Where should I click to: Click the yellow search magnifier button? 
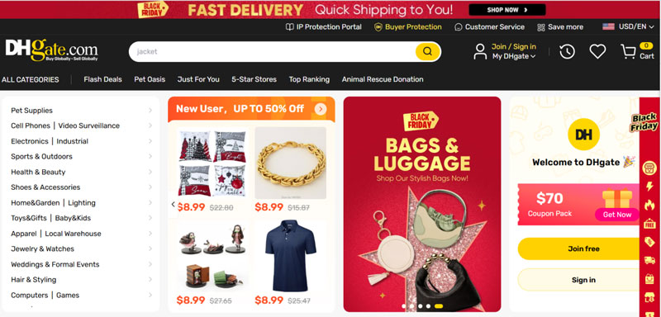pos(427,51)
